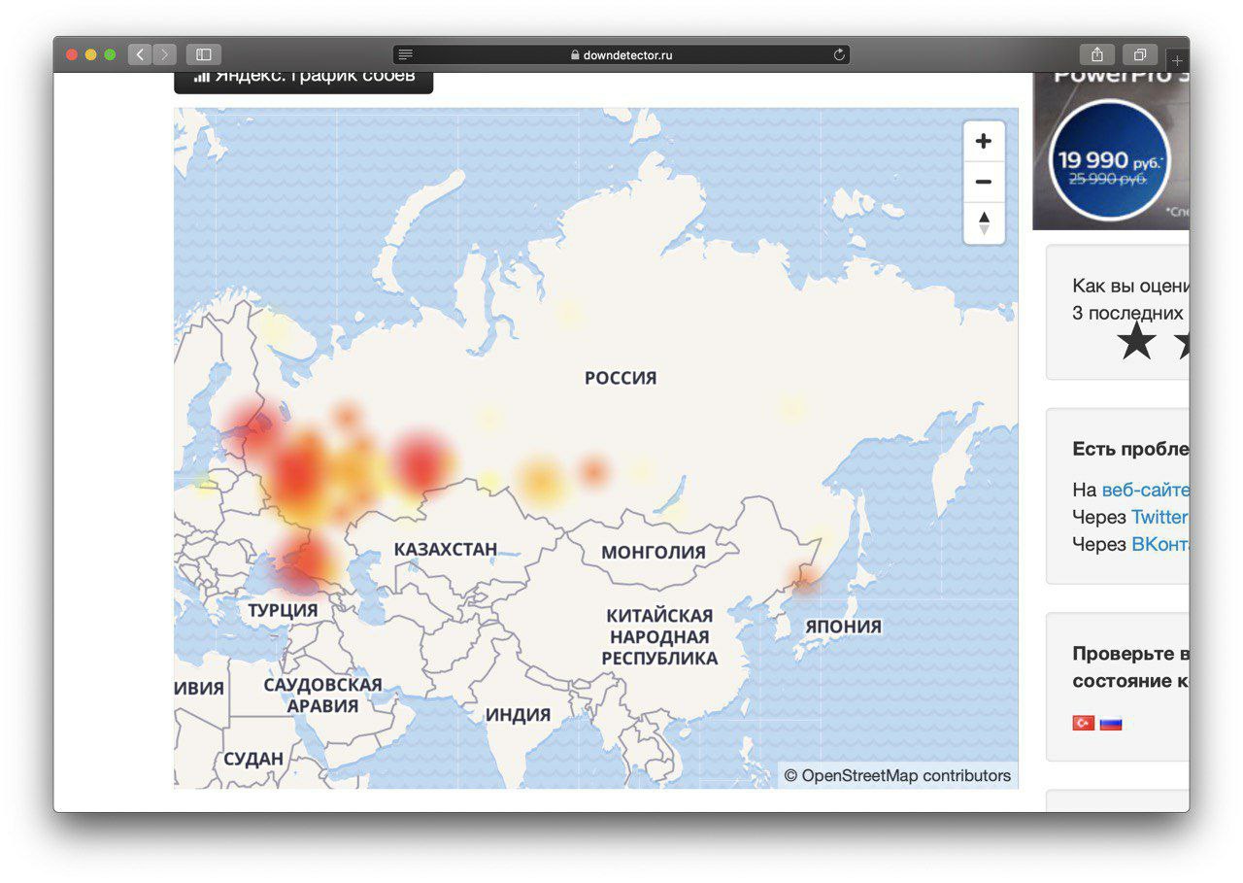Viewport: 1243px width, 883px height.
Task: Open the PowerPro 19 990 руб. advertisement
Action: [1111, 151]
